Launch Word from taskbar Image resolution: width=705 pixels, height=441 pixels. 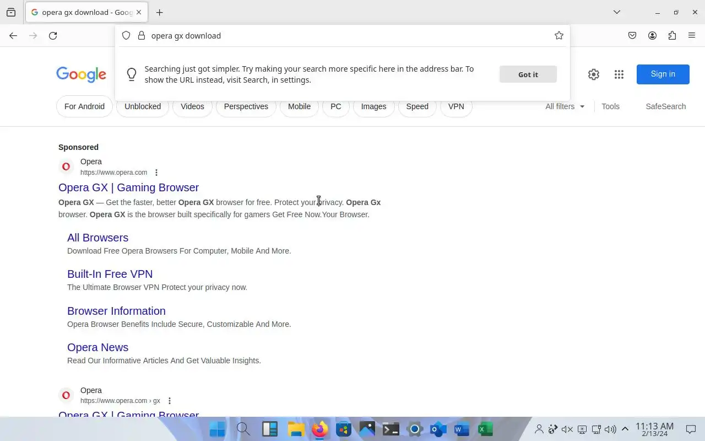[462, 429]
